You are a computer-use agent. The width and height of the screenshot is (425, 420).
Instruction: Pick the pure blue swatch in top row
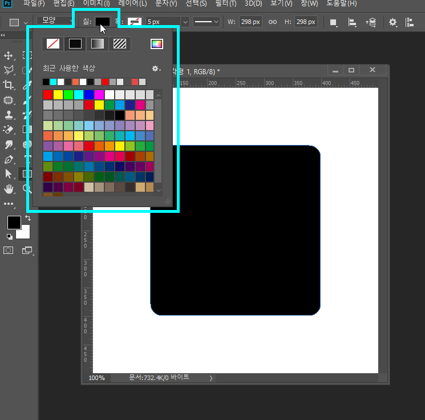89,95
